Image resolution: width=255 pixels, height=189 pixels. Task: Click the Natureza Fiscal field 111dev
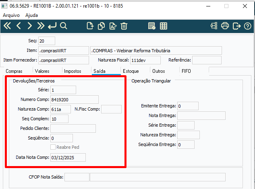(x=145, y=60)
